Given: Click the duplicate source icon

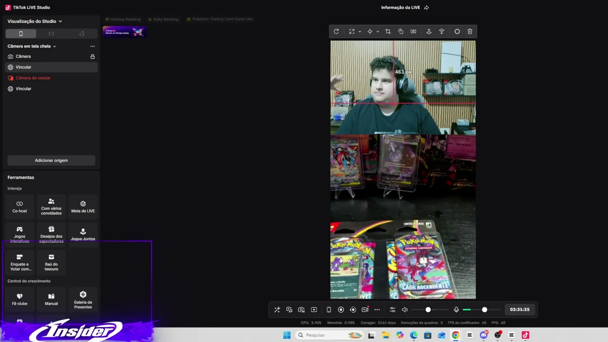Looking at the screenshot, I should tap(401, 31).
